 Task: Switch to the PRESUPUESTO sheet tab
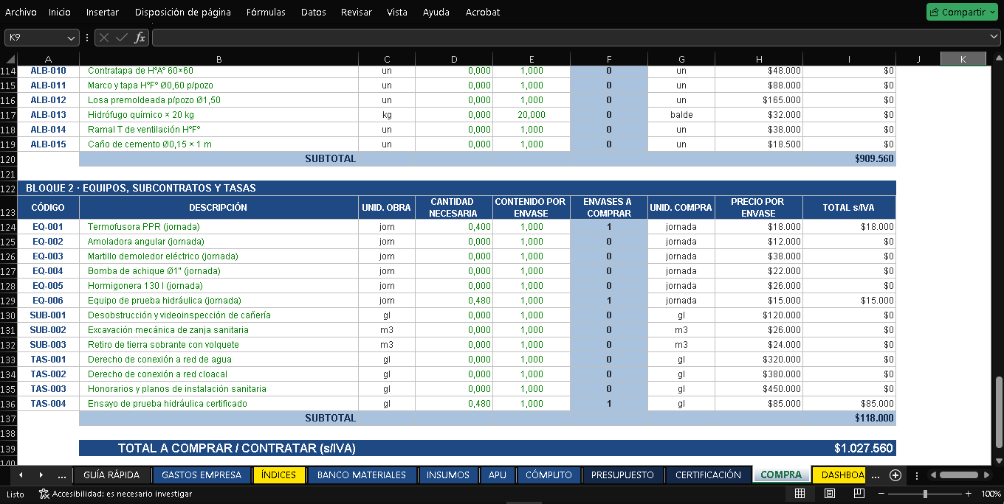point(622,475)
